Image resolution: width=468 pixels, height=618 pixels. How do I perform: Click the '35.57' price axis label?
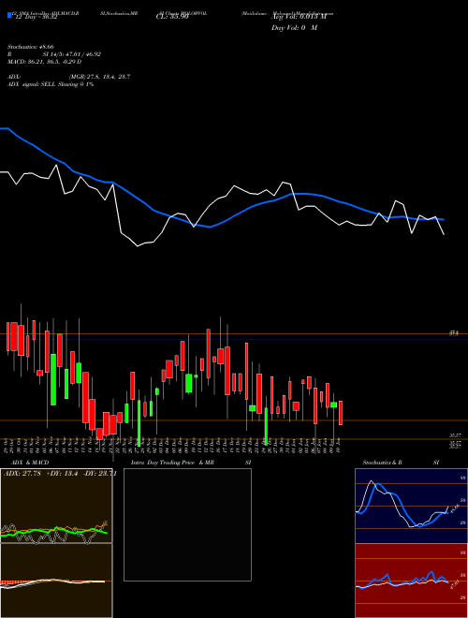(x=456, y=435)
